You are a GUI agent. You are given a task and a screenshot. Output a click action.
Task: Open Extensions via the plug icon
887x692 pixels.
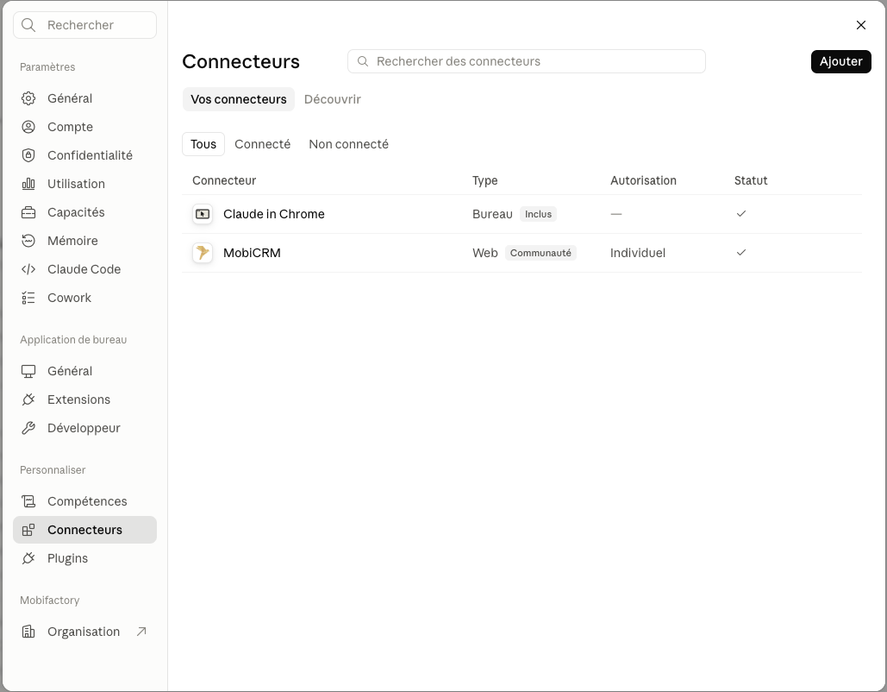pos(84,399)
